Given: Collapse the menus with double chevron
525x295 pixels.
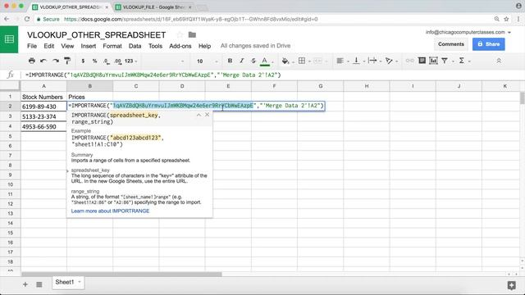Looking at the screenshot, I should [x=499, y=61].
